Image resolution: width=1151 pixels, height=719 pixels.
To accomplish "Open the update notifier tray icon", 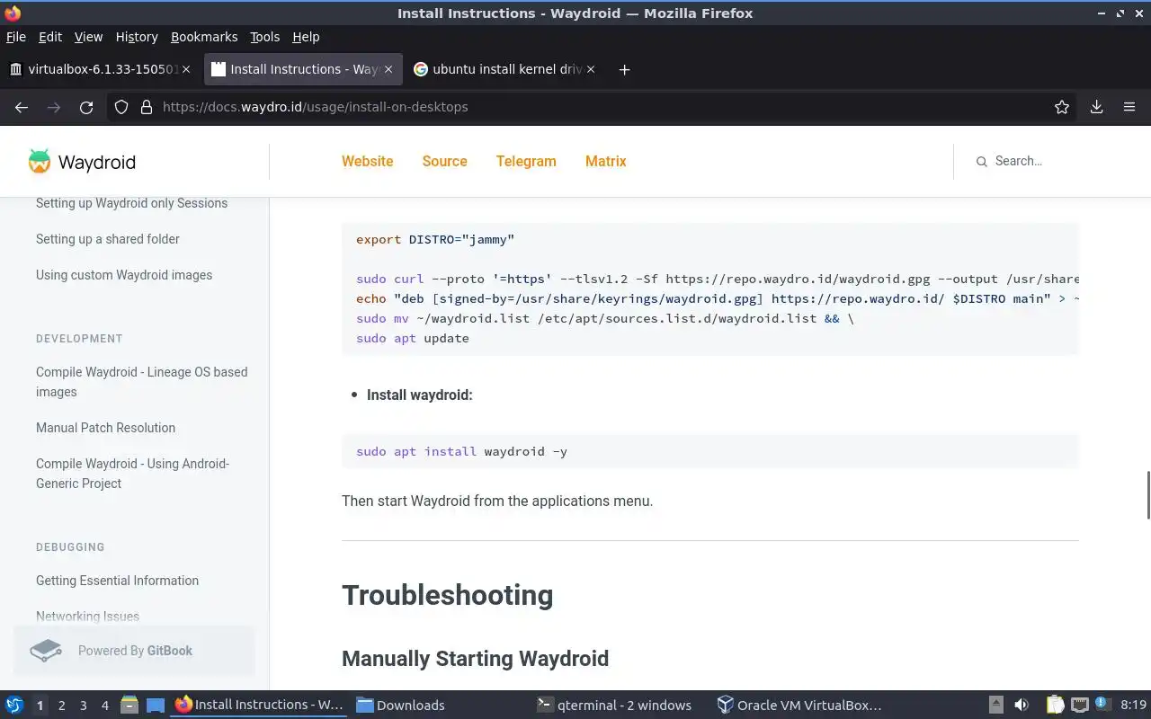I will [1104, 706].
